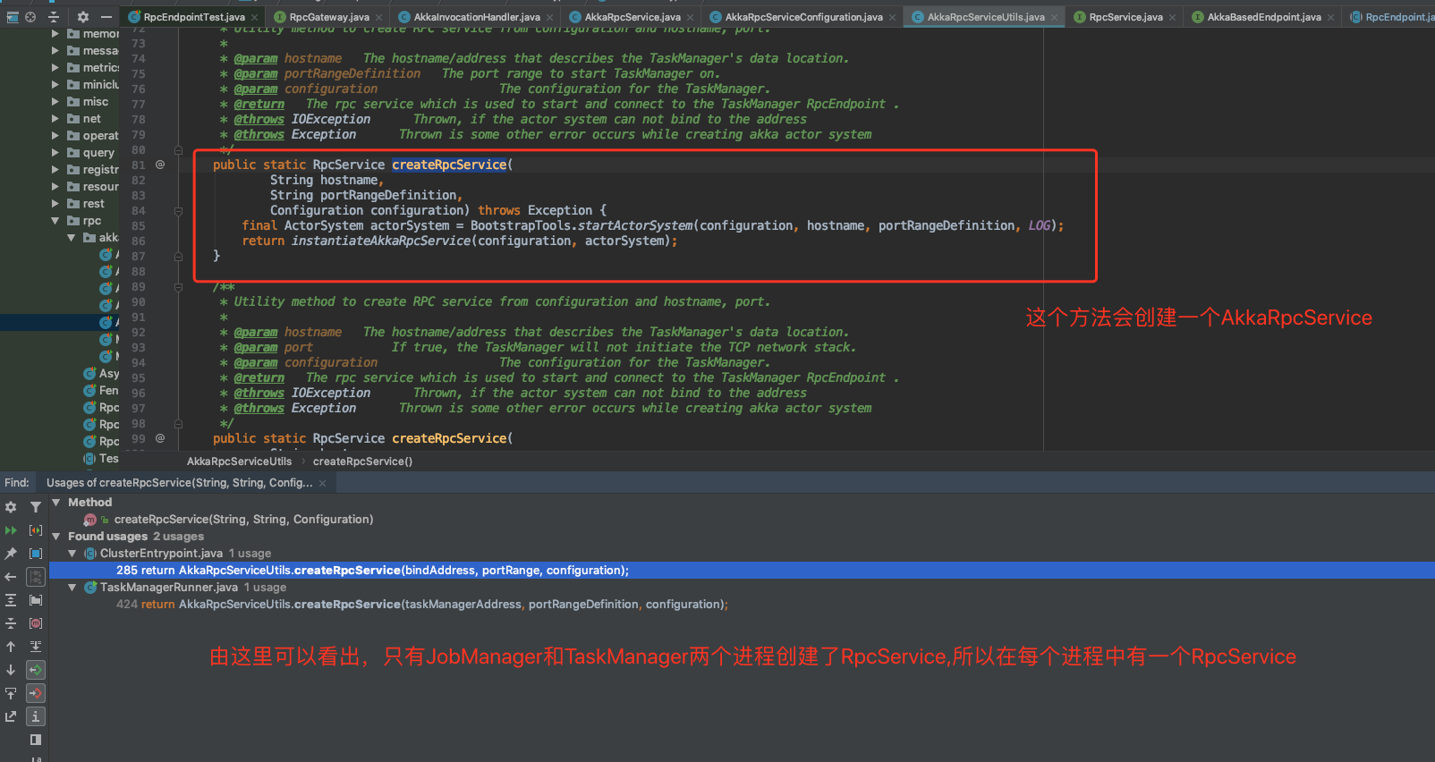This screenshot has height=762, width=1435.
Task: Toggle group by package folder icon
Action: coord(36,600)
